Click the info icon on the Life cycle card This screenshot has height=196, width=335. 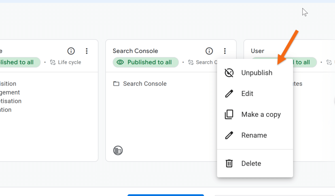pyautogui.click(x=71, y=51)
